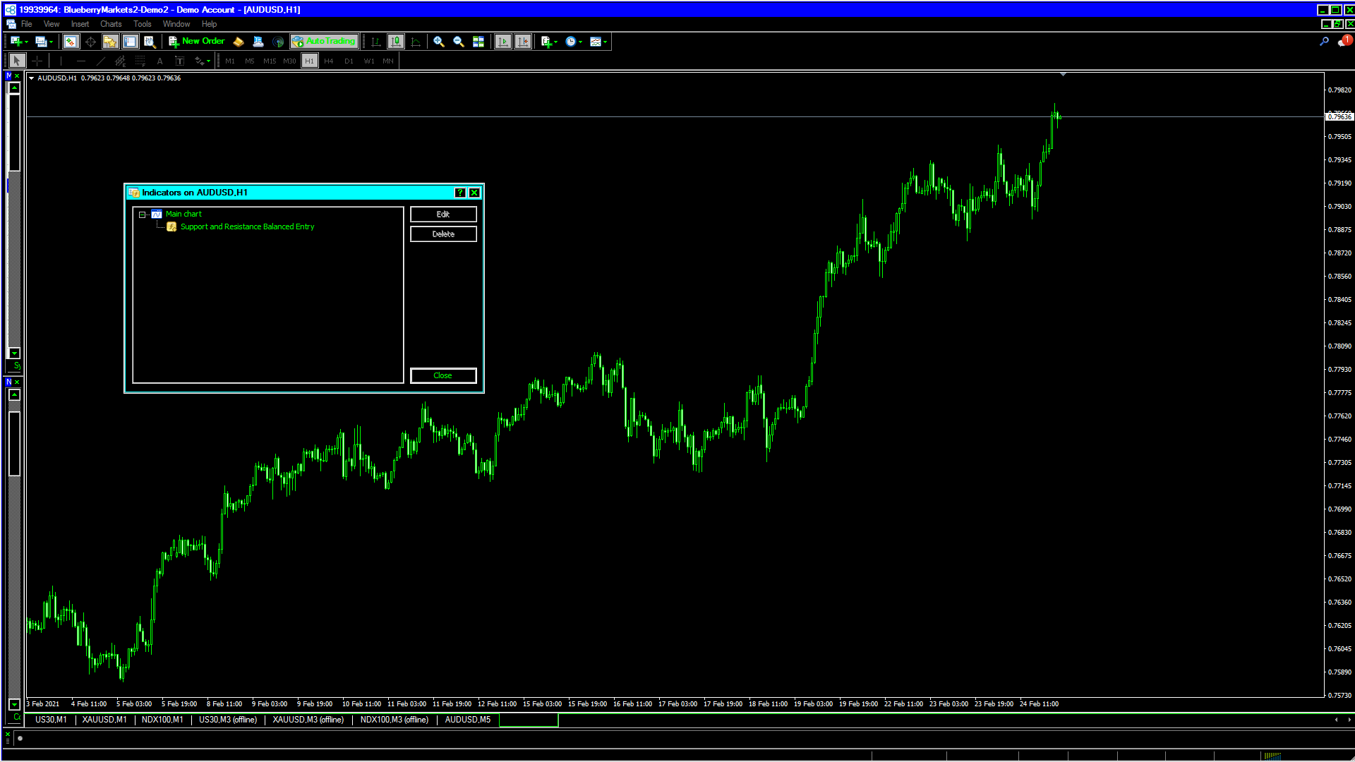Click the search magnifier icon at top right

(x=1324, y=42)
